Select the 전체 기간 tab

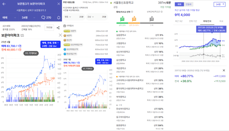193,21
